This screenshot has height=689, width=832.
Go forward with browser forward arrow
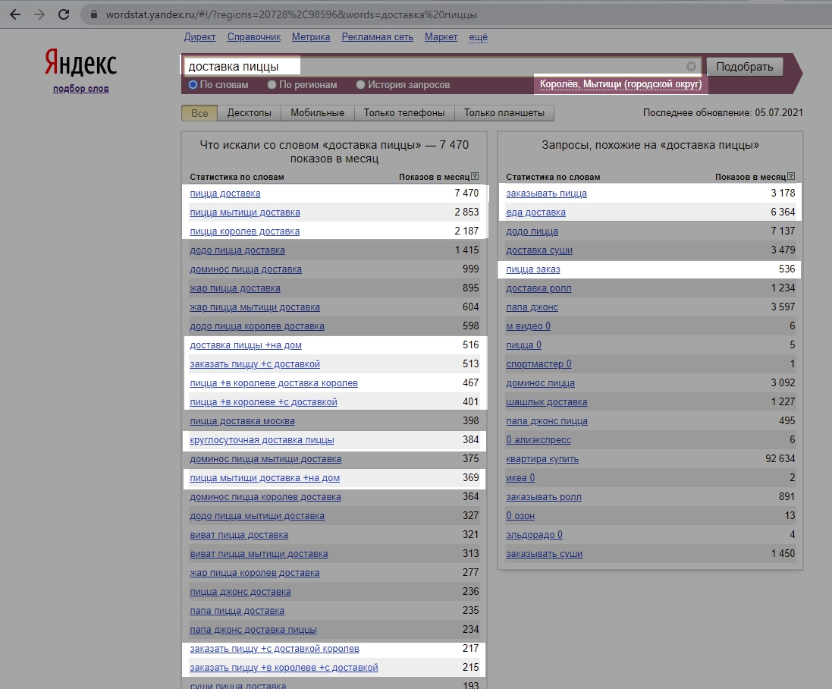(x=39, y=14)
